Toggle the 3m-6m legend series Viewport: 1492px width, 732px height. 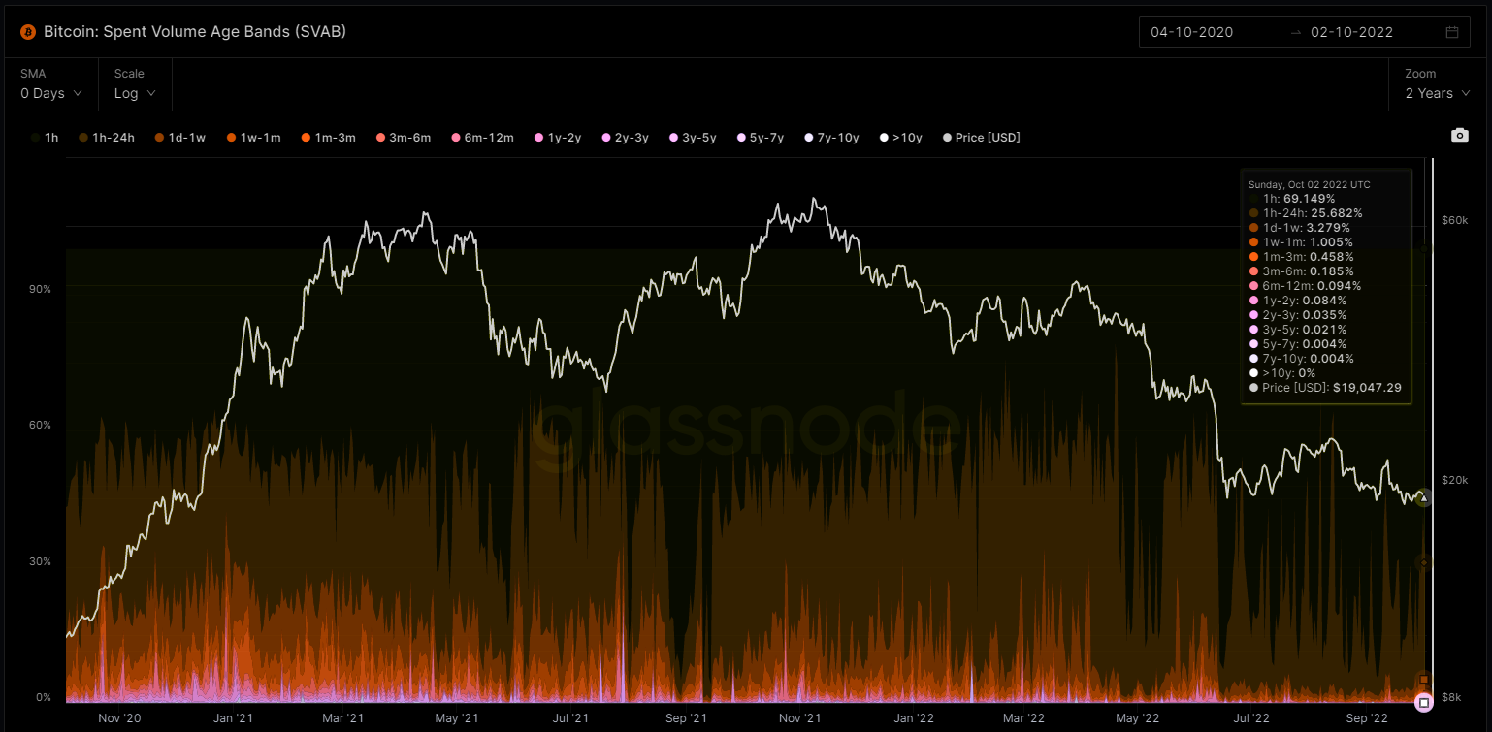403,138
